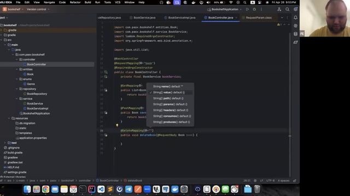Select Genre enum in project tree
The width and height of the screenshot is (350, 196).
[x=31, y=84]
